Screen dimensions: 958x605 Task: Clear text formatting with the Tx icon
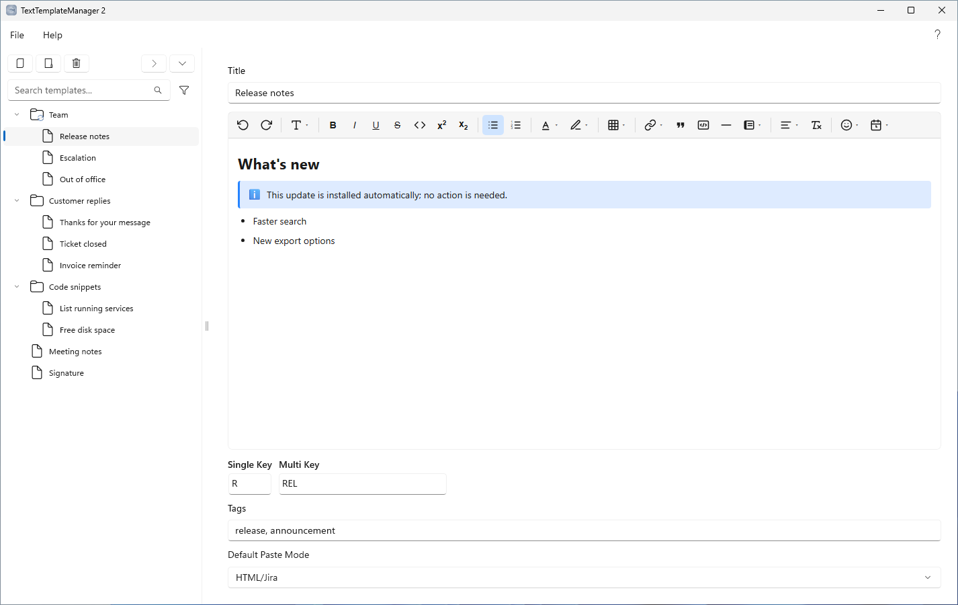point(817,125)
